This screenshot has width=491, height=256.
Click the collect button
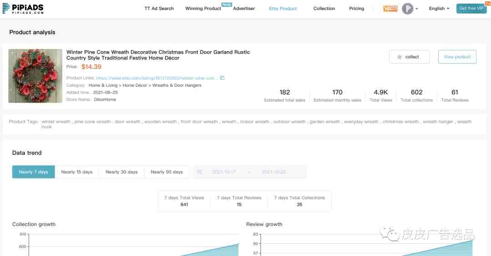pyautogui.click(x=409, y=57)
